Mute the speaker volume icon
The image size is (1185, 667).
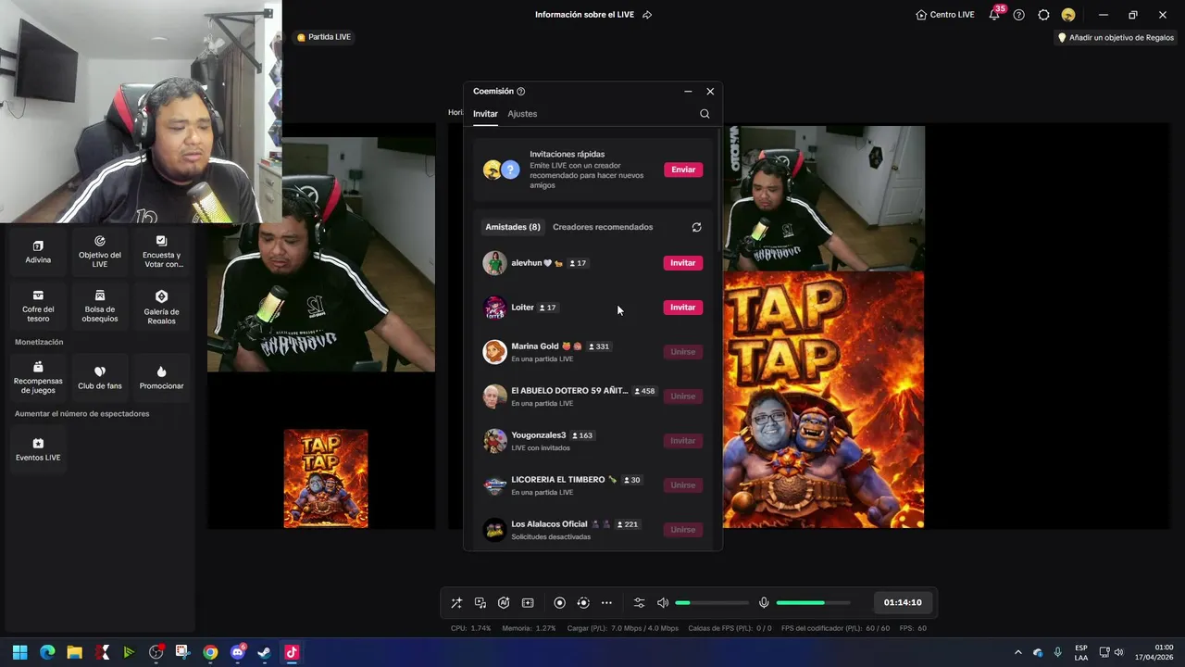(x=663, y=603)
